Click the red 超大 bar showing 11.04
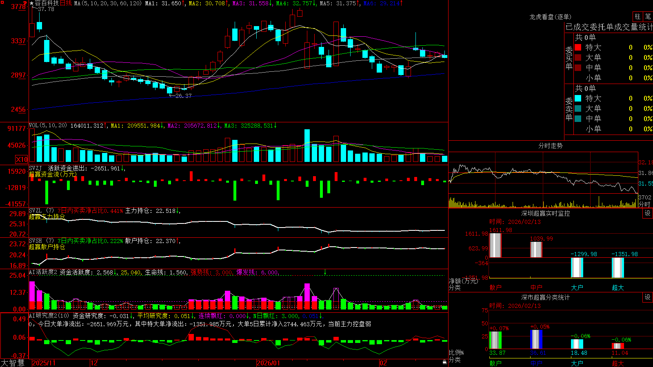653x367 pixels. [618, 346]
